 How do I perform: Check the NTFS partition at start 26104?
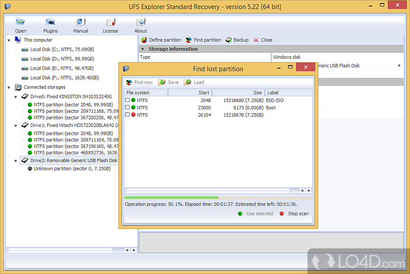pyautogui.click(x=127, y=115)
